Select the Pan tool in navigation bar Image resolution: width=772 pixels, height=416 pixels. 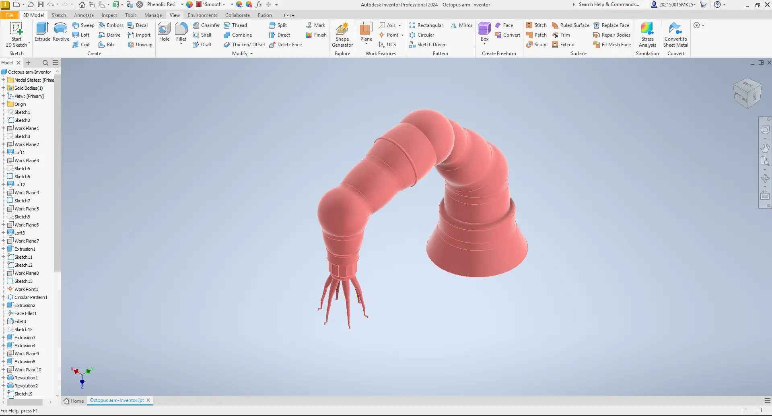click(x=765, y=148)
